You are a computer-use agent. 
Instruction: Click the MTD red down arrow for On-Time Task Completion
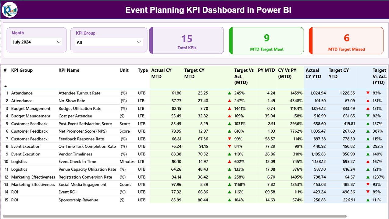pos(229,146)
